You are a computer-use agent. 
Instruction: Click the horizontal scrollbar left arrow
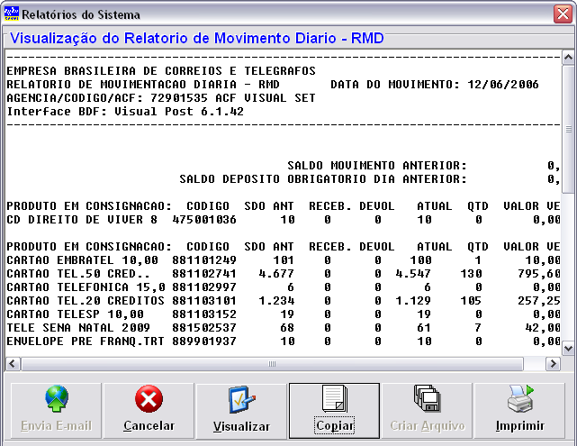pos(13,364)
